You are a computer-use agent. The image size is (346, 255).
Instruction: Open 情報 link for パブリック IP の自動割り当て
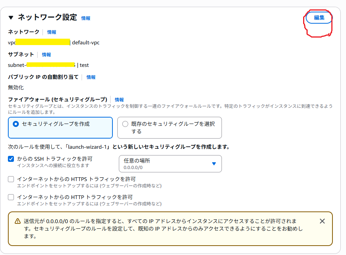tap(91, 77)
